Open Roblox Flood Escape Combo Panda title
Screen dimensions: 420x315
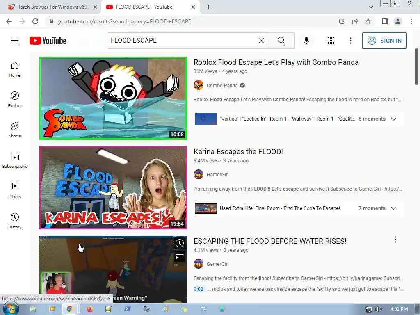276,62
